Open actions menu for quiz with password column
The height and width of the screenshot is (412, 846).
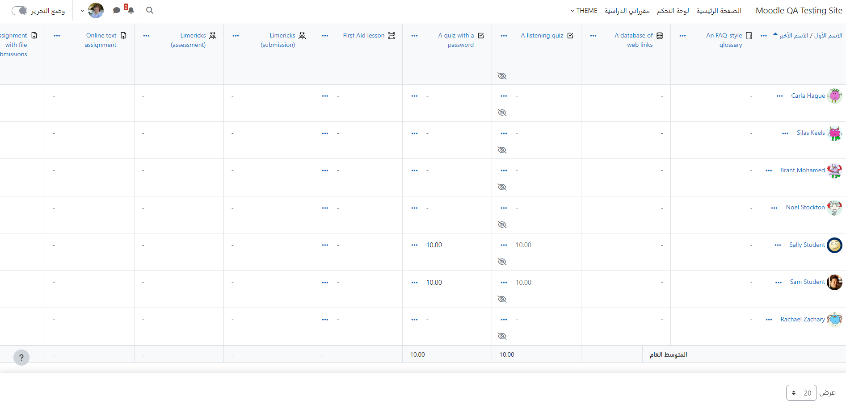[415, 36]
